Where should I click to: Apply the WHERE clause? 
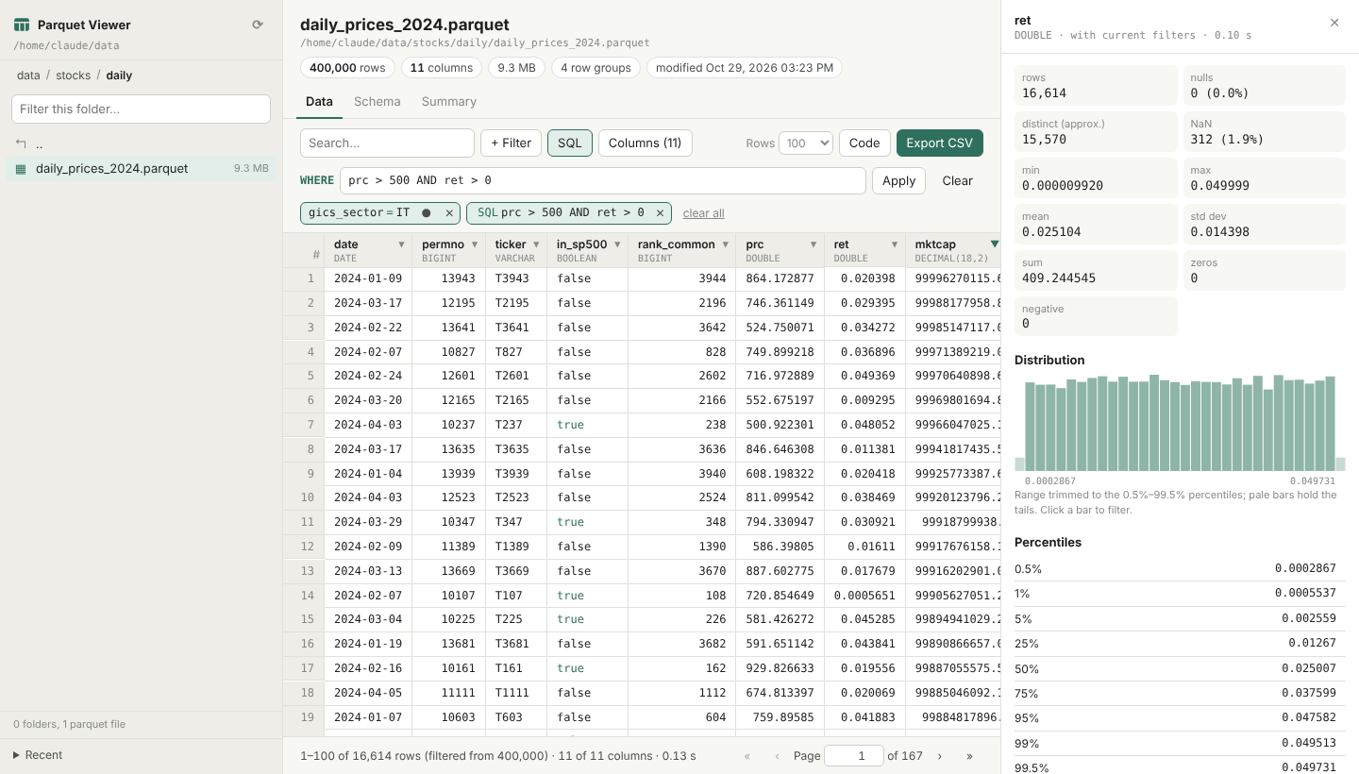898,181
